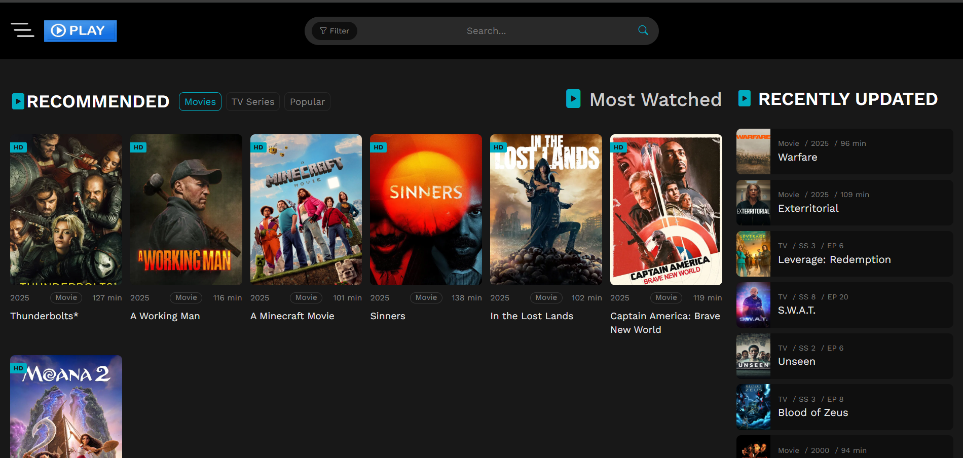Screen dimensions: 963x458
Task: Open the Captain America poster
Action: click(x=666, y=209)
